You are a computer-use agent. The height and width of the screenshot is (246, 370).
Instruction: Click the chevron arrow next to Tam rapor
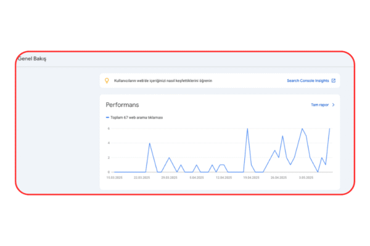click(x=334, y=105)
